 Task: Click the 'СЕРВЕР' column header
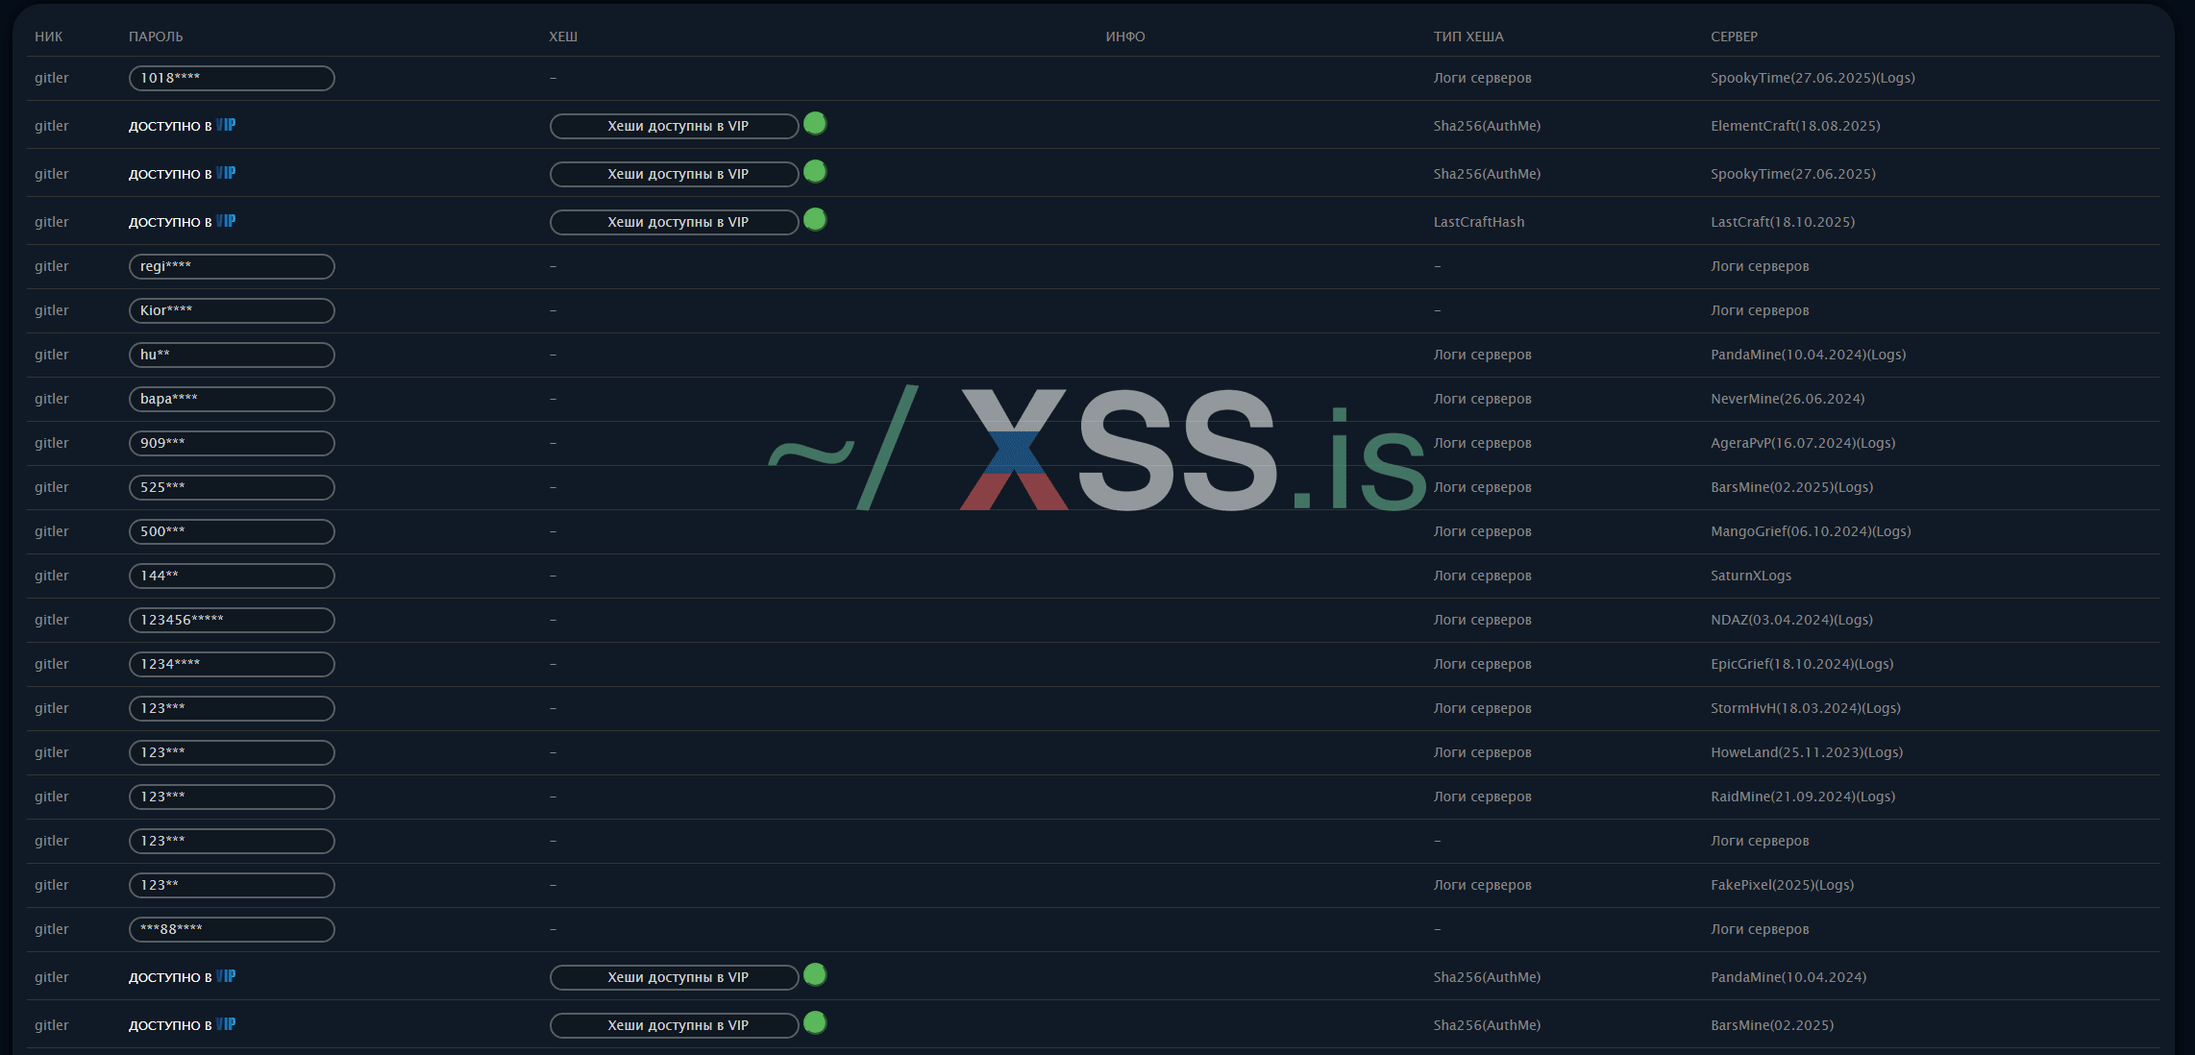point(1734,37)
